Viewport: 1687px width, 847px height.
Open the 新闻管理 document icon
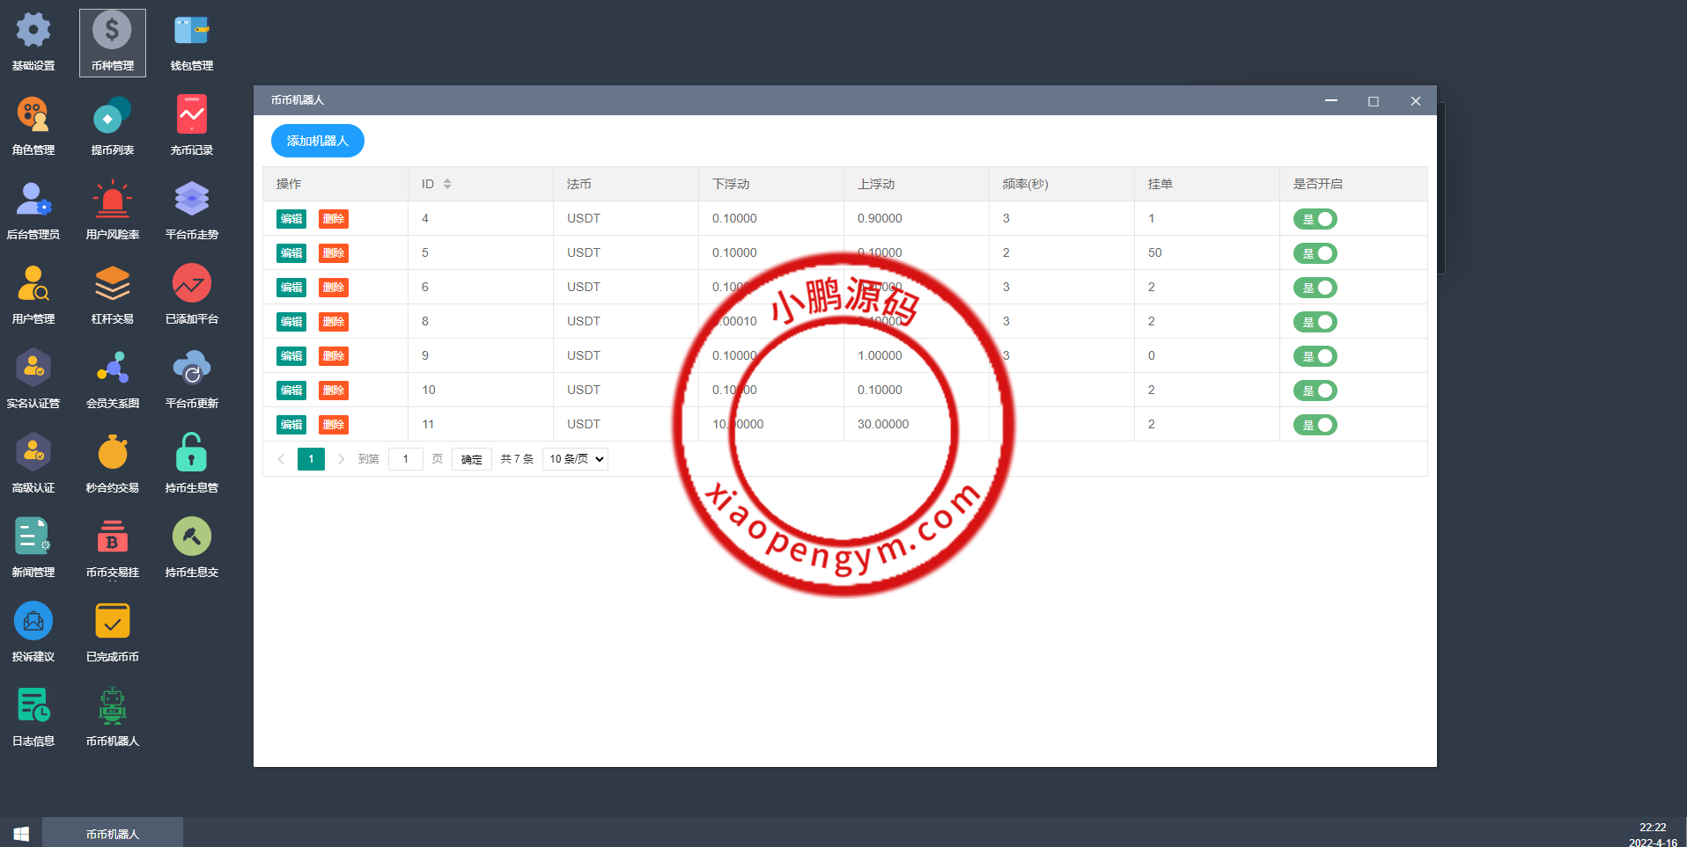point(33,538)
